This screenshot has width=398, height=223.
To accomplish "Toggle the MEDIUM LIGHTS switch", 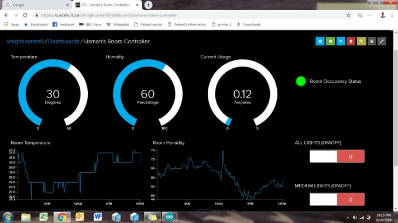I will tap(337, 199).
